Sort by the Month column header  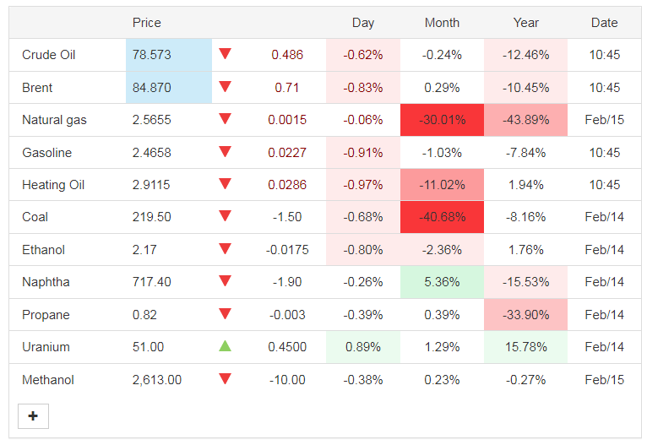click(x=442, y=23)
